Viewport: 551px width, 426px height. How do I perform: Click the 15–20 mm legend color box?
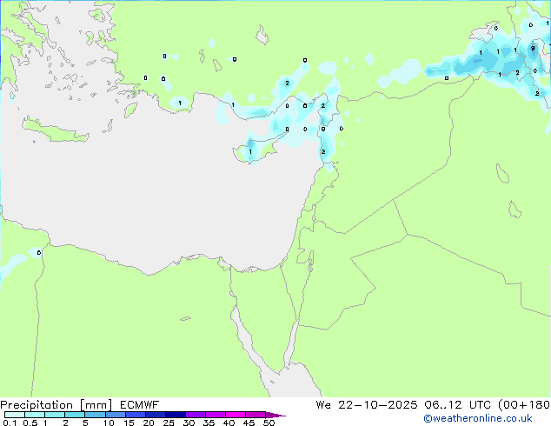tap(136, 415)
